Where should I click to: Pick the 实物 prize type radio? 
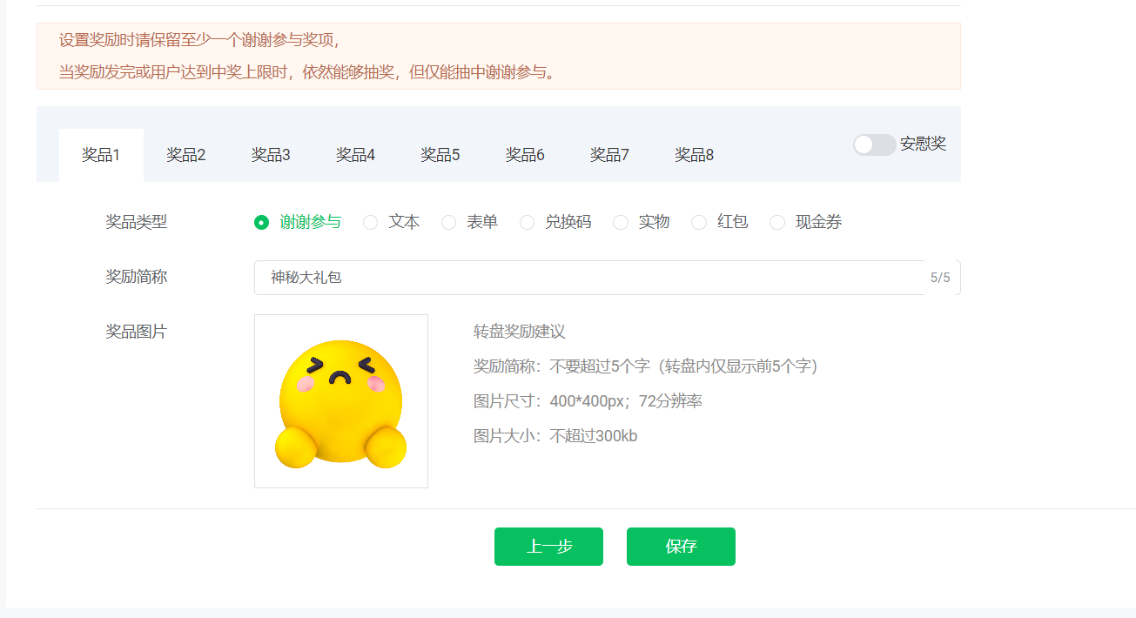[621, 223]
